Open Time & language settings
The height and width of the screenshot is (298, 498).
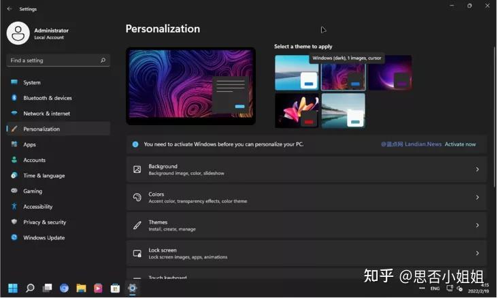click(58, 176)
